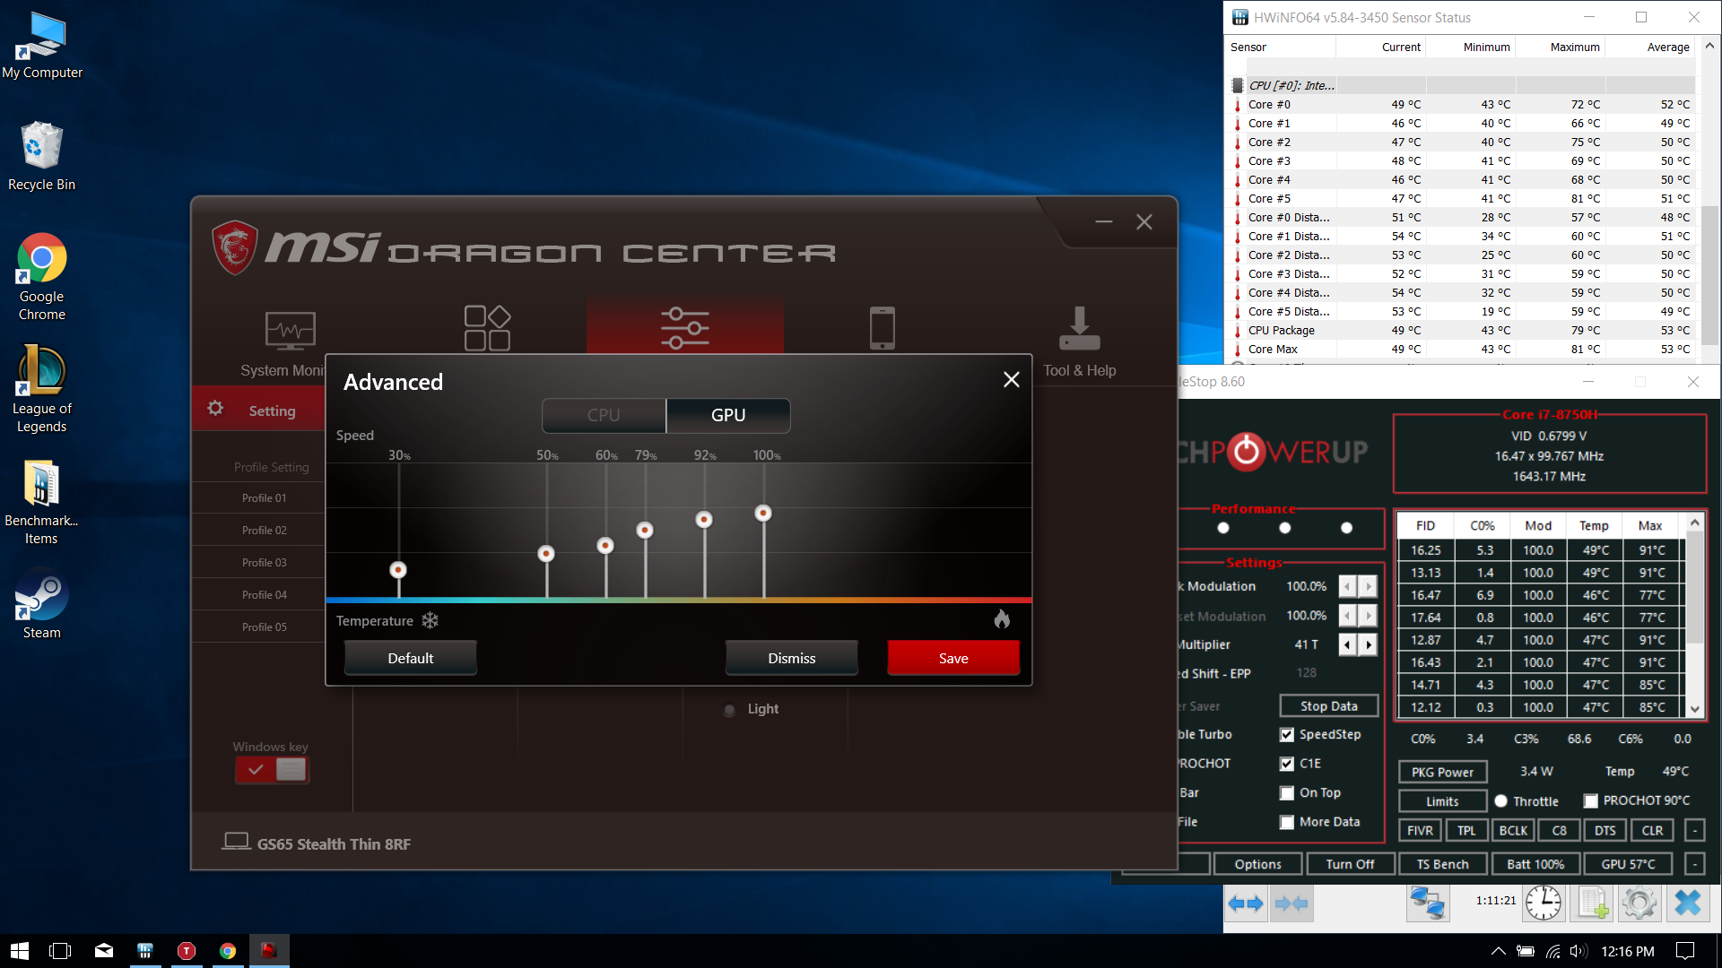Click the 79% fan speed handle

click(x=645, y=531)
